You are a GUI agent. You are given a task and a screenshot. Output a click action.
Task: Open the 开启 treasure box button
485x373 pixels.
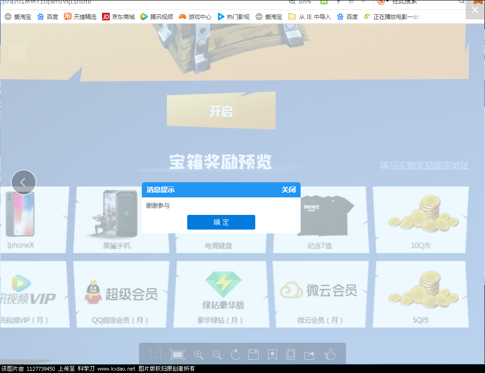[221, 111]
